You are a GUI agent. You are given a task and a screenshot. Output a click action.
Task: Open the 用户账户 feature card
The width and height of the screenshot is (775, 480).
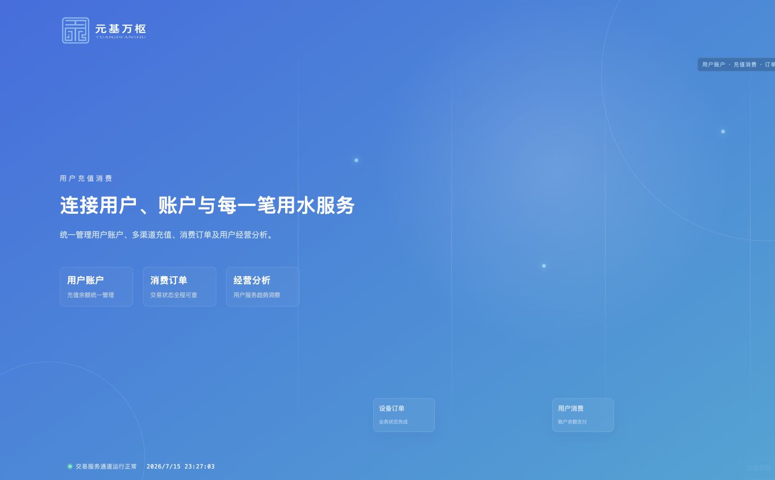pos(96,287)
